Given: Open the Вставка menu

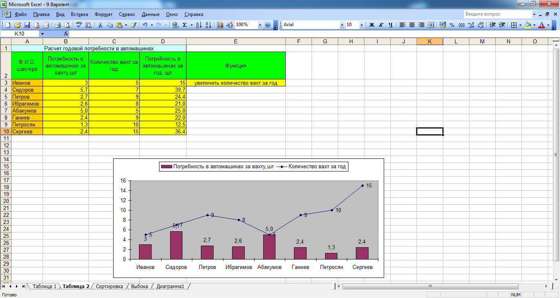Looking at the screenshot, I should click(80, 14).
